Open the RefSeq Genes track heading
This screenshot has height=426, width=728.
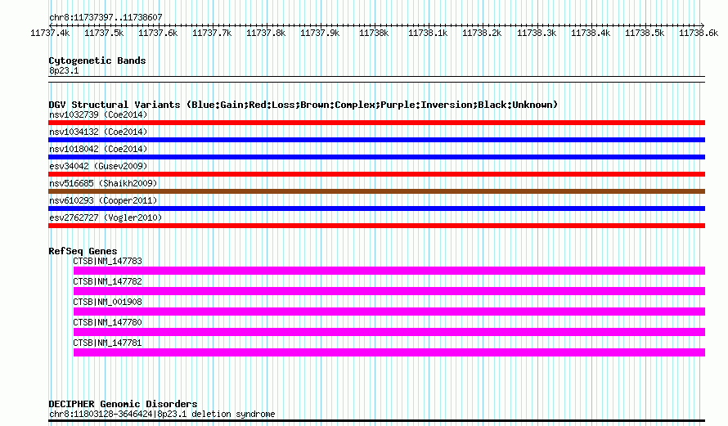[x=83, y=251]
